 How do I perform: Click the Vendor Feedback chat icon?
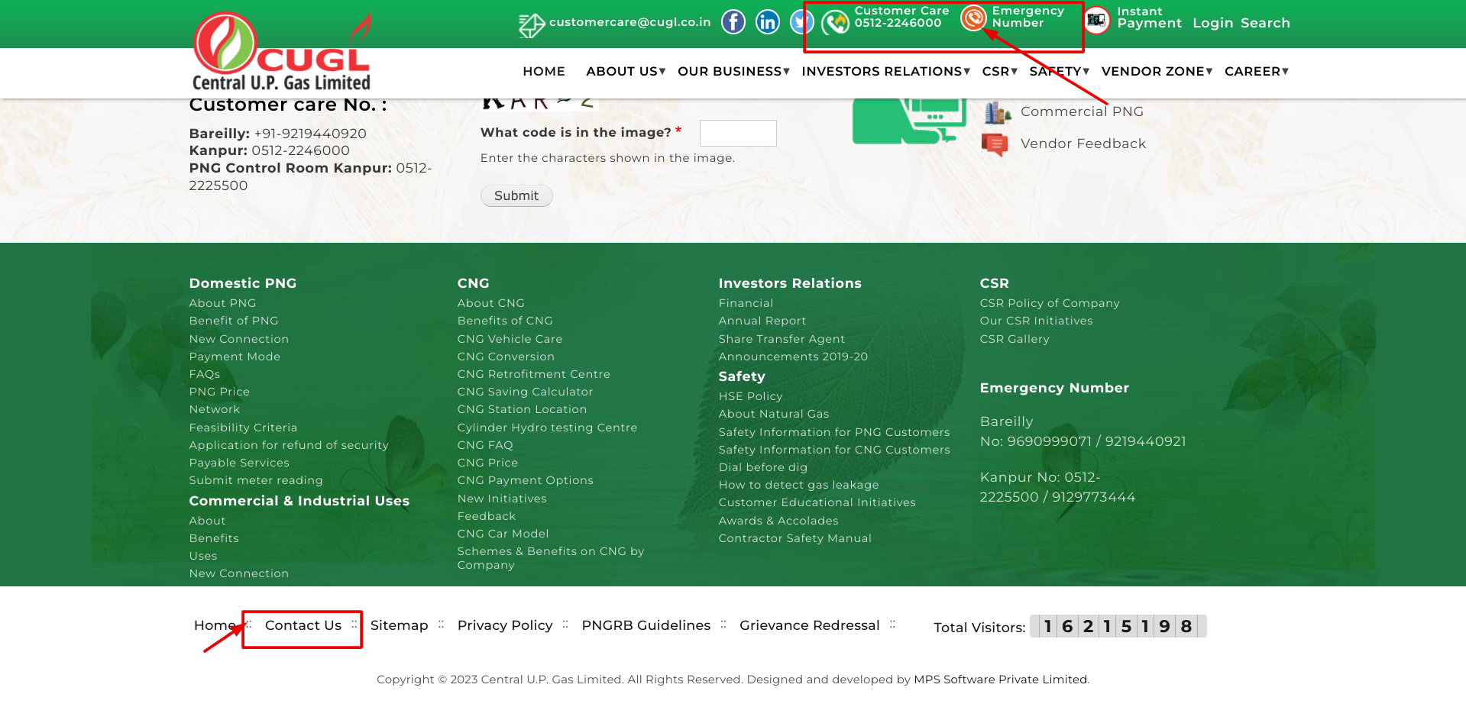point(994,144)
